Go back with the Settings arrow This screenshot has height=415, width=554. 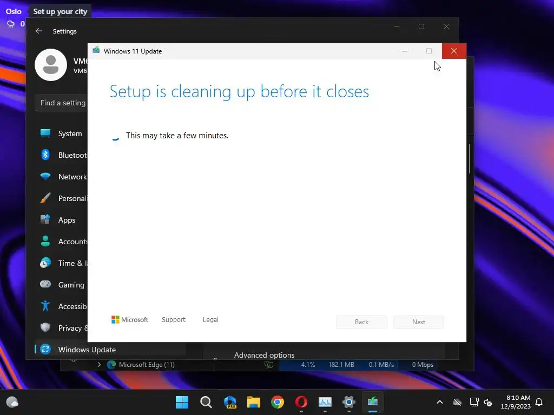coord(39,31)
